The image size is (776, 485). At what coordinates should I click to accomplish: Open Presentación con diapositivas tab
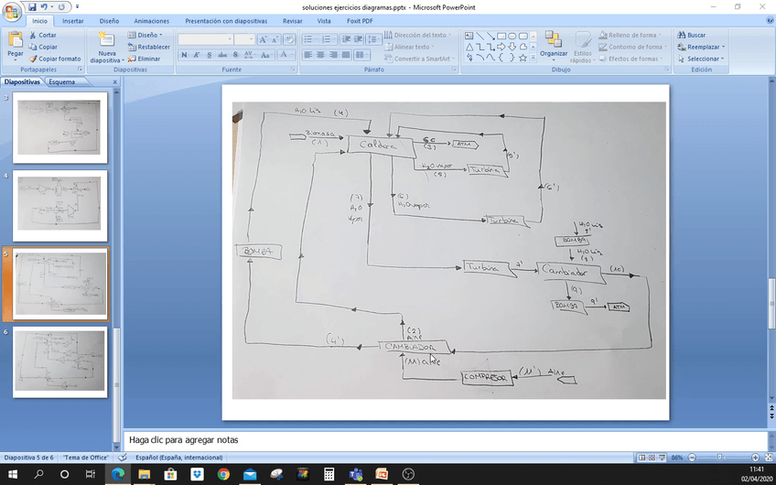click(226, 21)
